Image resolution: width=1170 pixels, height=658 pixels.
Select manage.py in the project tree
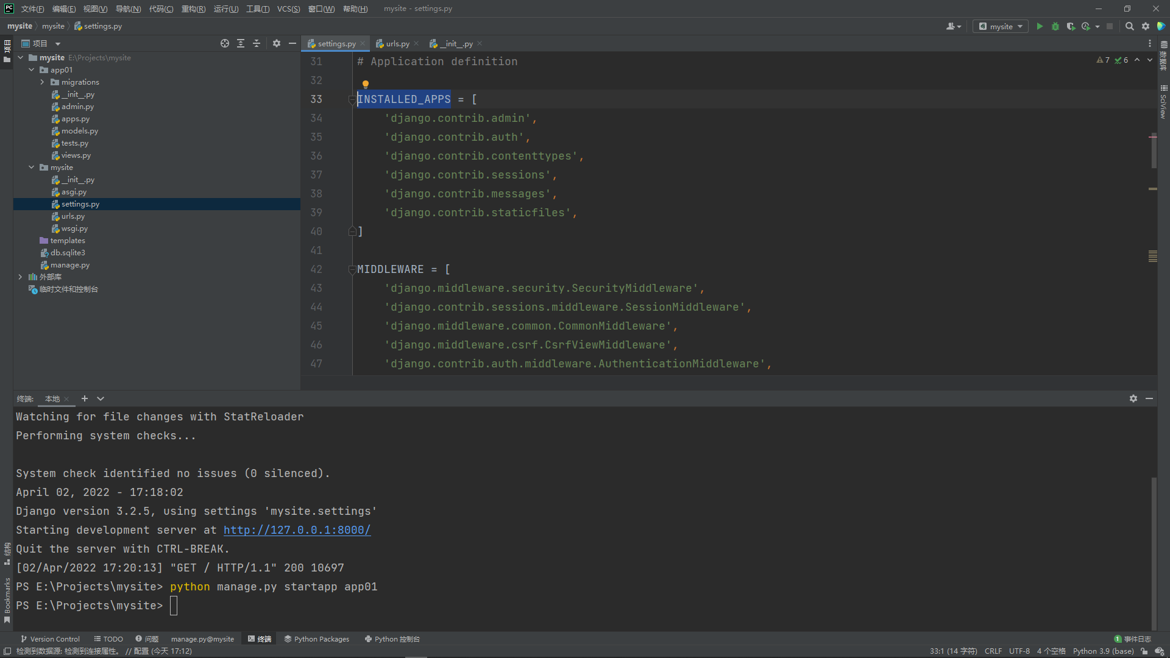[x=69, y=264]
